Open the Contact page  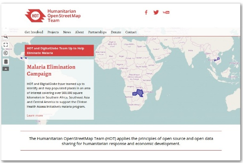point(131,32)
